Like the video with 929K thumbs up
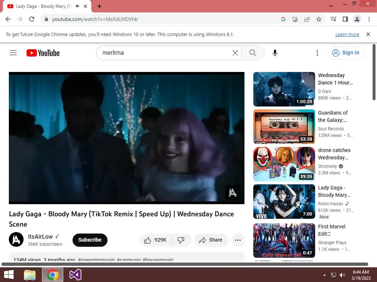The height and width of the screenshot is (282, 377). (156, 240)
